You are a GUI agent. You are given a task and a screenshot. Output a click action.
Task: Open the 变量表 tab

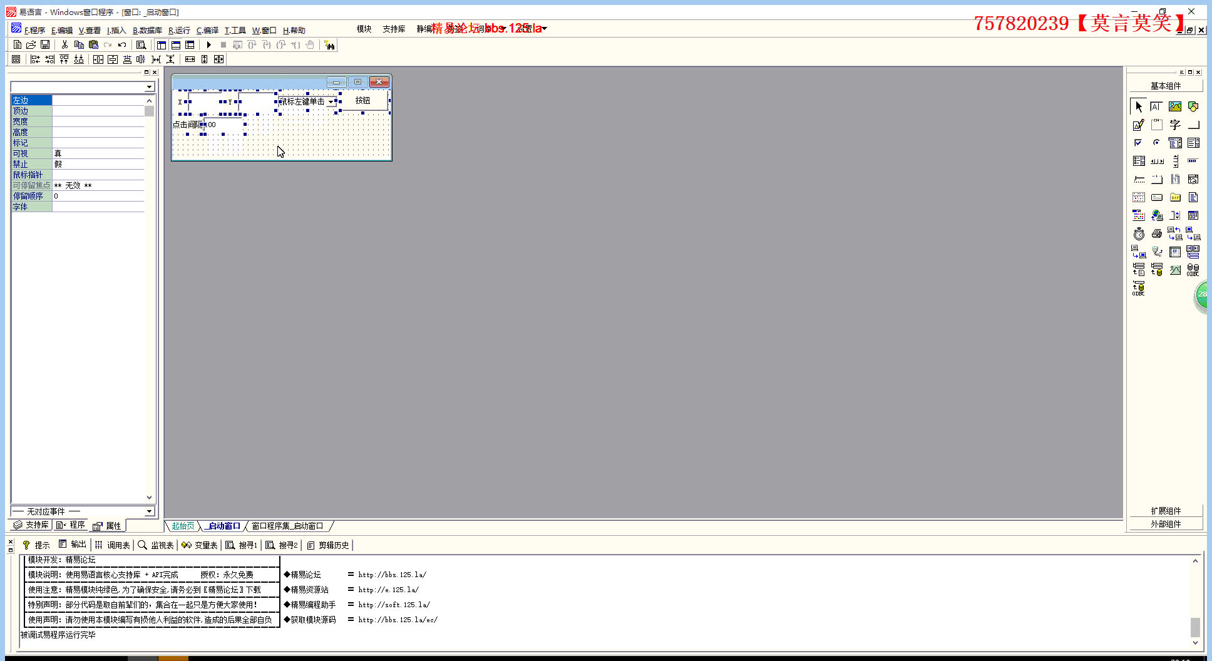(x=200, y=545)
